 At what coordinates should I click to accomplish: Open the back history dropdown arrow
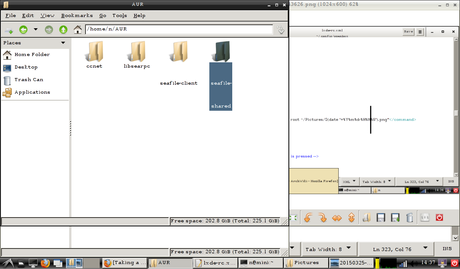click(36, 29)
